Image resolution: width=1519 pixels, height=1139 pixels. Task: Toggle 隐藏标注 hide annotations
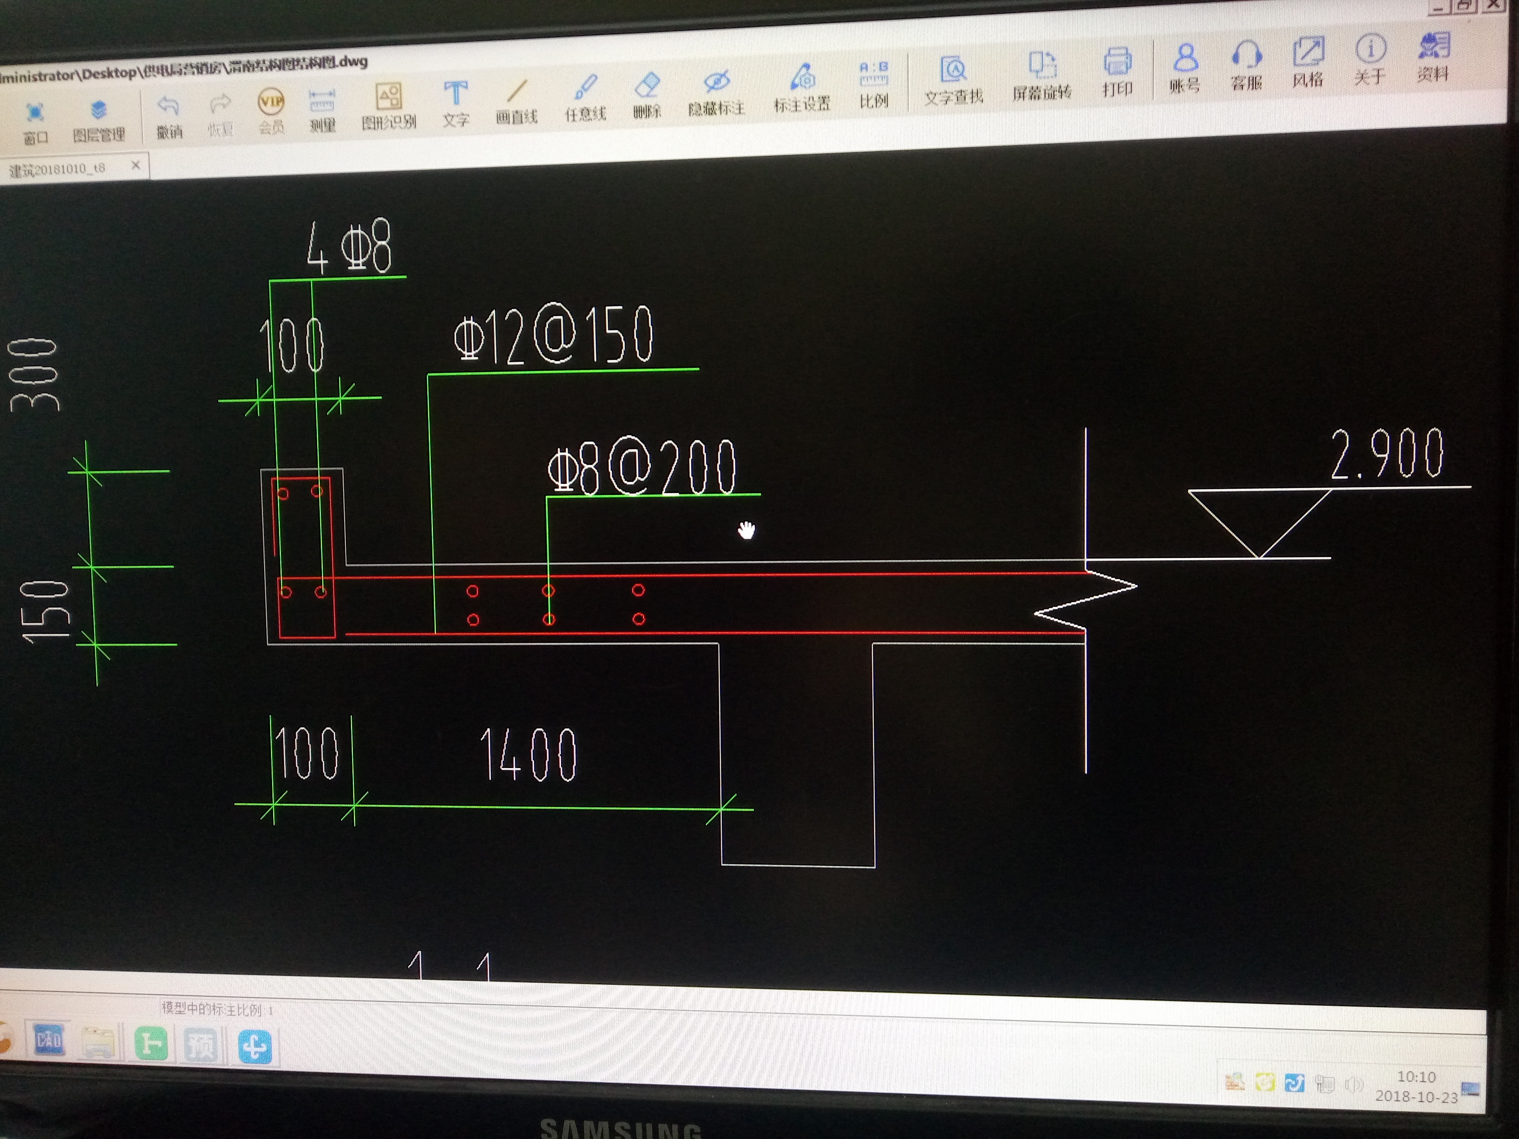716,93
